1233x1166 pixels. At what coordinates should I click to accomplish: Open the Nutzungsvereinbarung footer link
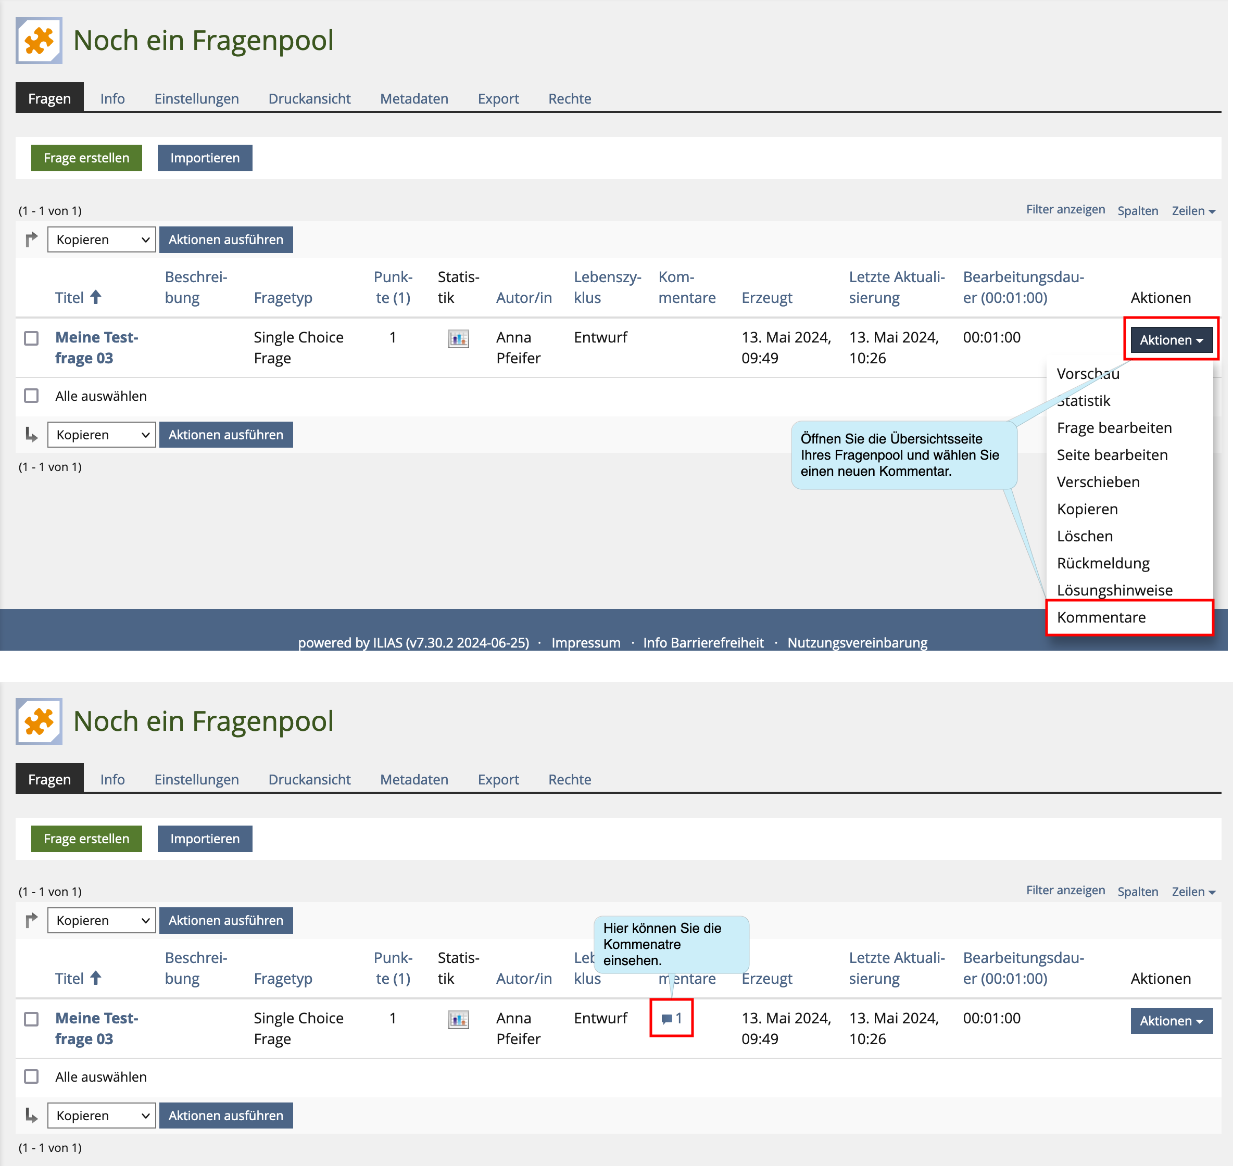tap(857, 643)
